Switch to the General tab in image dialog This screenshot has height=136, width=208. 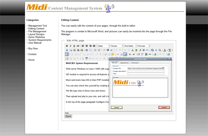[115, 63]
